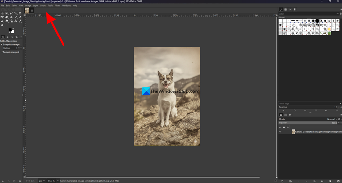Switch to the Undo History tab

pos(12,37)
